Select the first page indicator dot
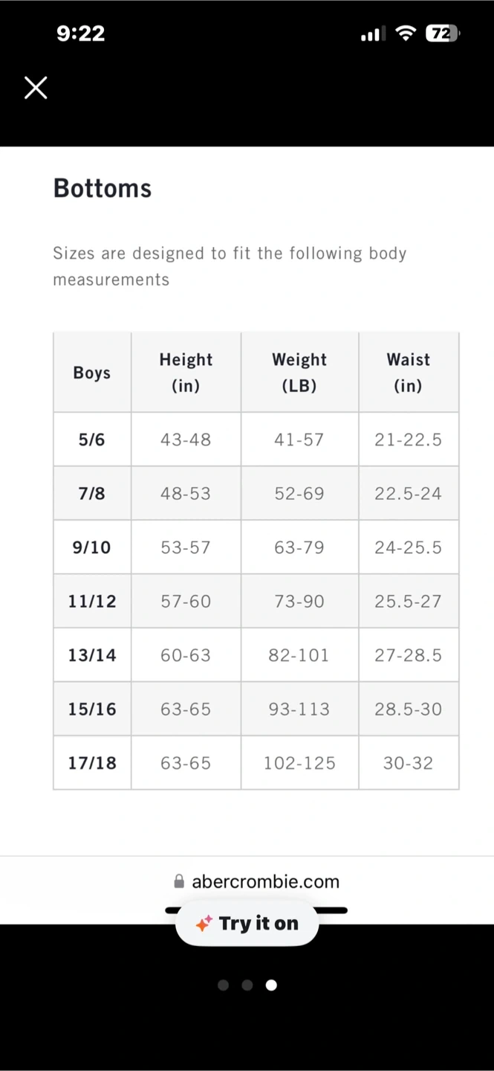Screen dimensions: 494x1071 223,985
